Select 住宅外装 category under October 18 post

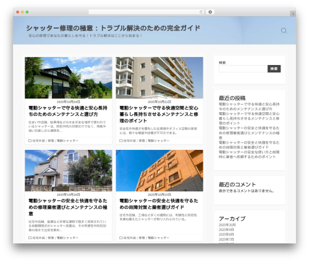[38, 238]
